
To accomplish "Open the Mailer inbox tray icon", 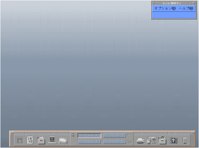I will click(63, 141).
